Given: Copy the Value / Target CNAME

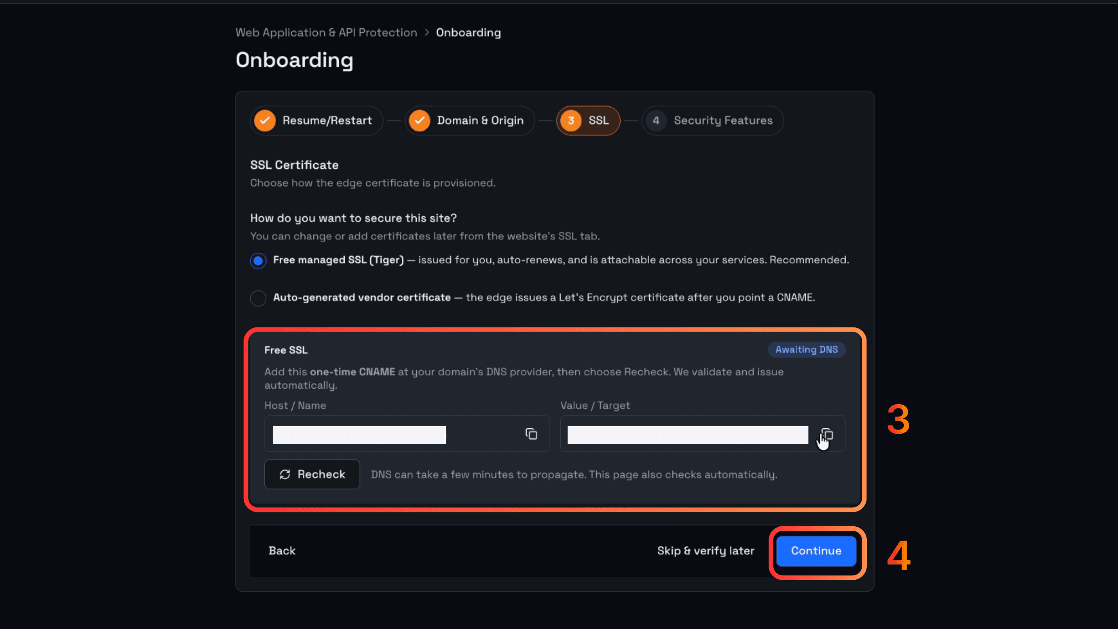Looking at the screenshot, I should 827,434.
